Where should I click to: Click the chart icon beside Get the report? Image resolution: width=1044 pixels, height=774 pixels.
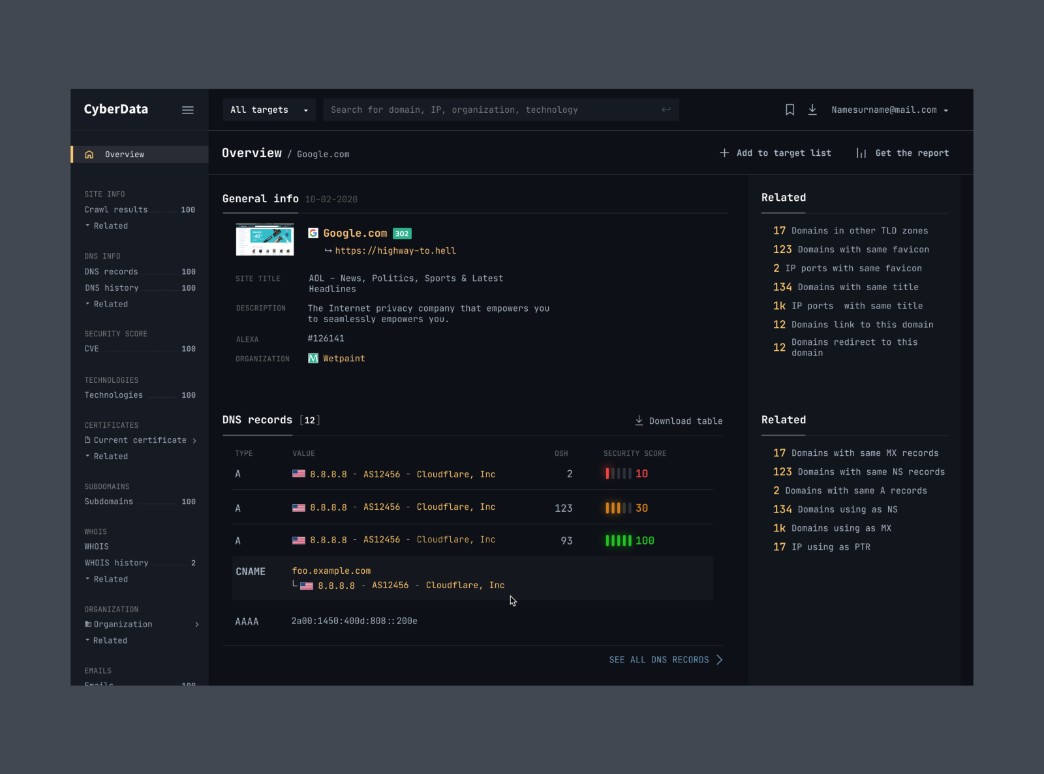pos(861,153)
